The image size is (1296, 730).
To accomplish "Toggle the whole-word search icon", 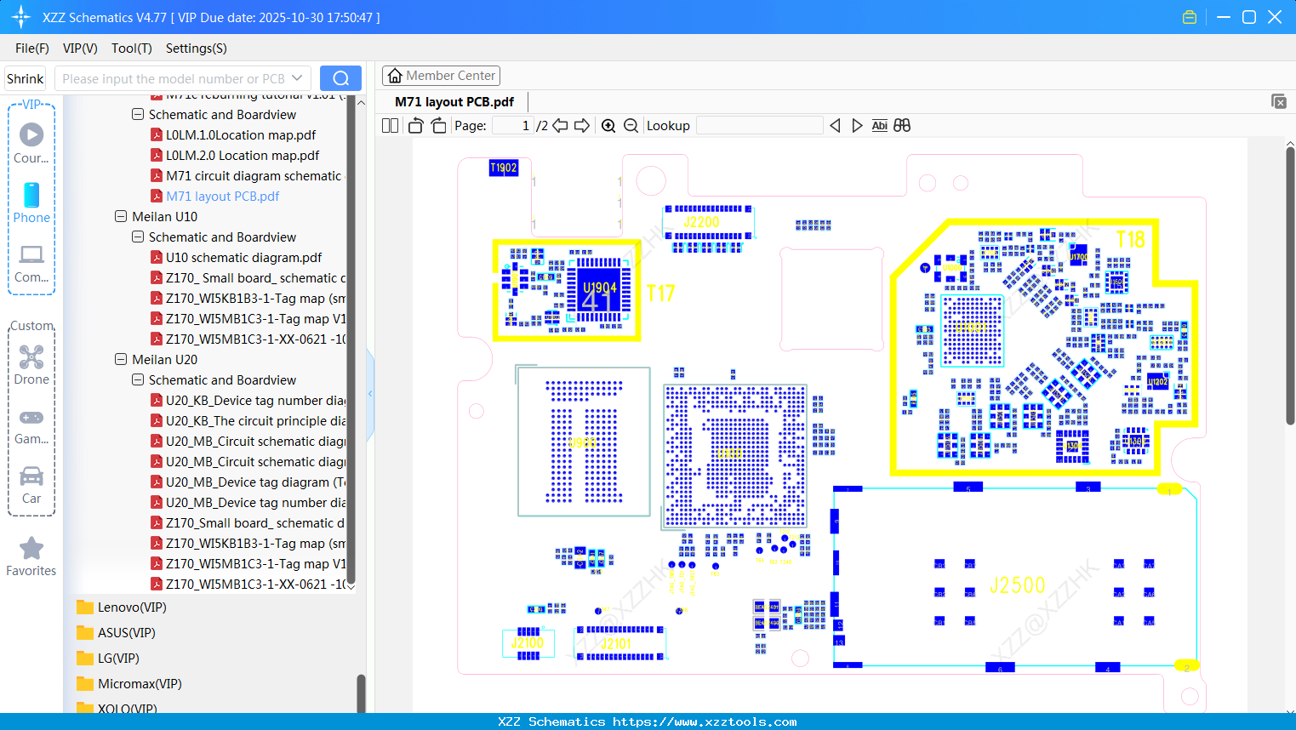I will point(902,125).
